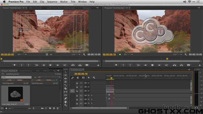203x114 pixels.
Task: Export frame from Program monitor camera icon
Action: [189, 65]
